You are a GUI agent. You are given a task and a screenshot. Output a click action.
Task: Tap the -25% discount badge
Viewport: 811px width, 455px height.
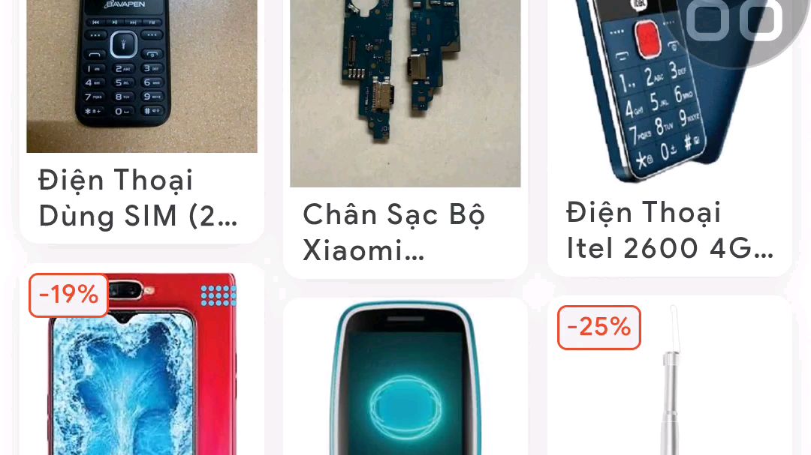(599, 328)
